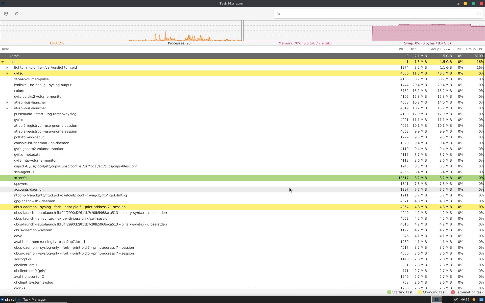The height and width of the screenshot is (303, 485).
Task: Click Task Manager taskbar button
Action: (34, 299)
